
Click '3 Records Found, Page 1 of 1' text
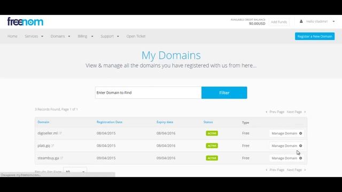tap(56, 109)
